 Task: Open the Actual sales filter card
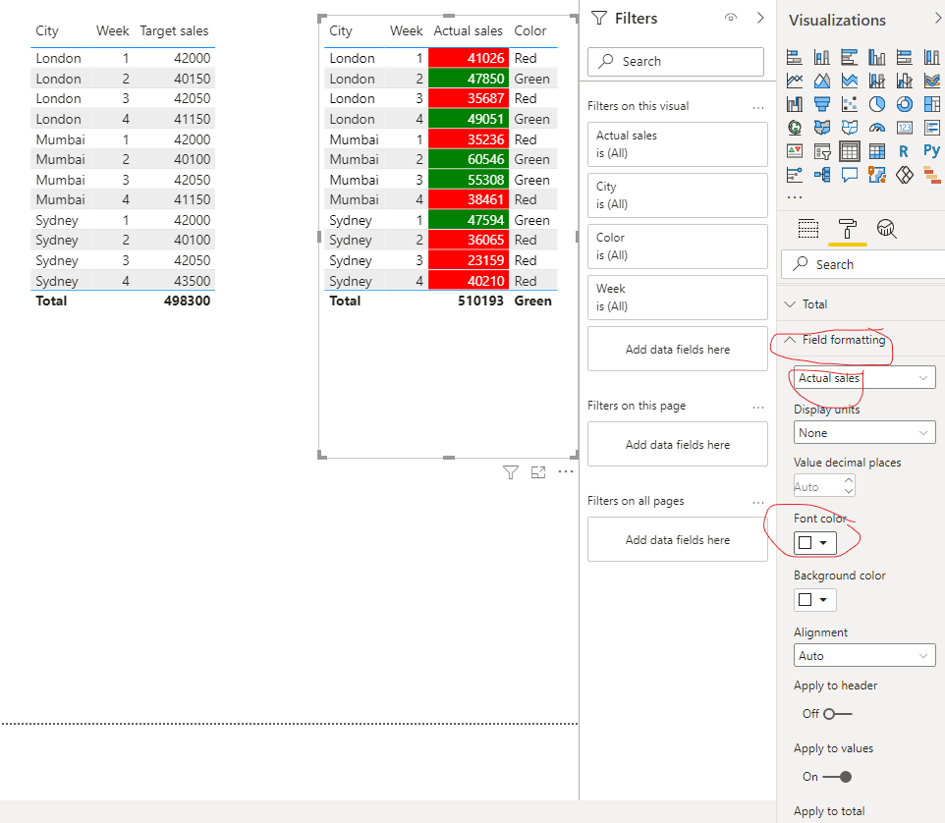click(678, 144)
